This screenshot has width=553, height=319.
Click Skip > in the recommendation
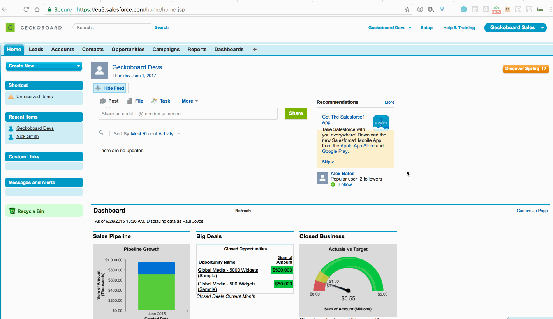point(328,162)
